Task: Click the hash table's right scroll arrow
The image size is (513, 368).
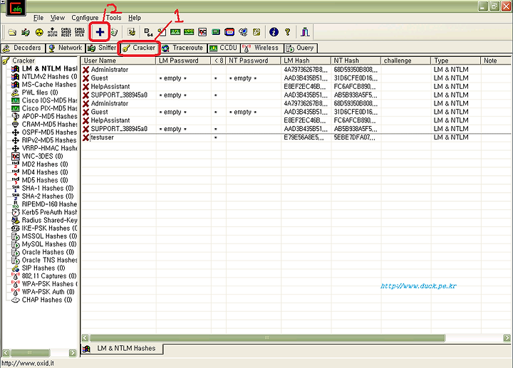Action: coord(507,337)
